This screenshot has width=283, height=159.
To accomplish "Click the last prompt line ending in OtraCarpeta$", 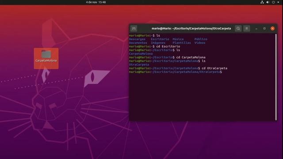I will (176, 72).
